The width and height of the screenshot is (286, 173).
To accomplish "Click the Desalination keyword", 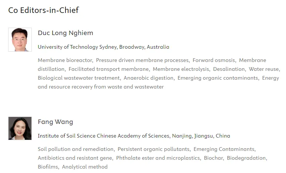I will pyautogui.click(x=229, y=69).
